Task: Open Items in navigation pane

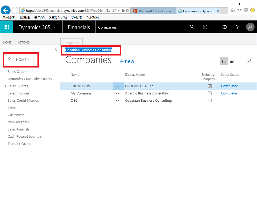Action: [x=12, y=108]
